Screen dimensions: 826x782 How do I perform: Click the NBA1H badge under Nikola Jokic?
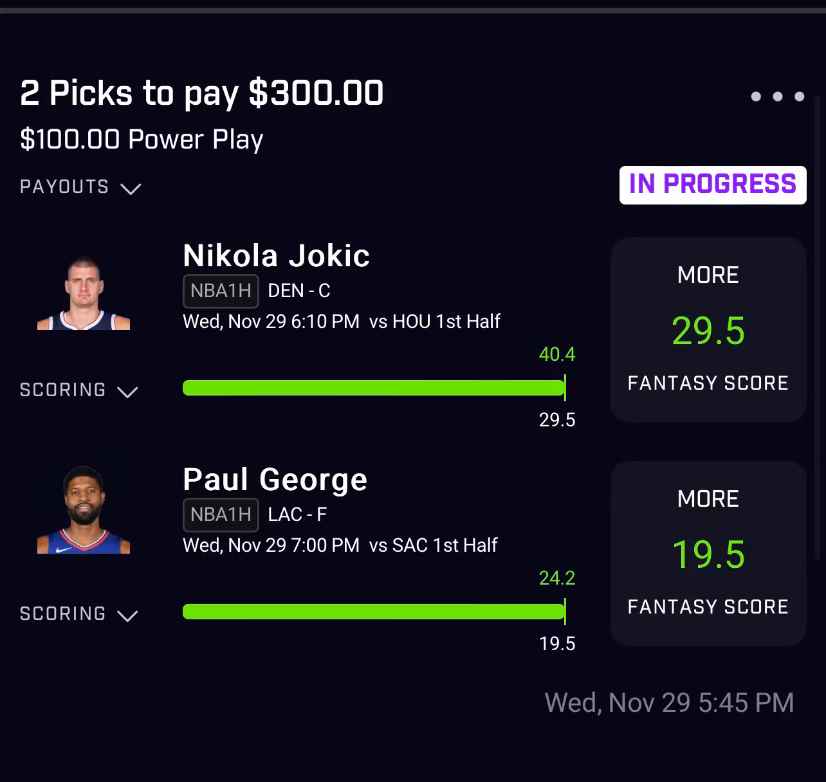tap(221, 291)
